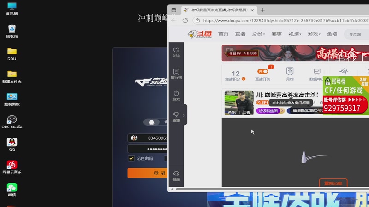The width and height of the screenshot is (369, 207).
Task: Click the browser tab actions icon
Action: [174, 10]
